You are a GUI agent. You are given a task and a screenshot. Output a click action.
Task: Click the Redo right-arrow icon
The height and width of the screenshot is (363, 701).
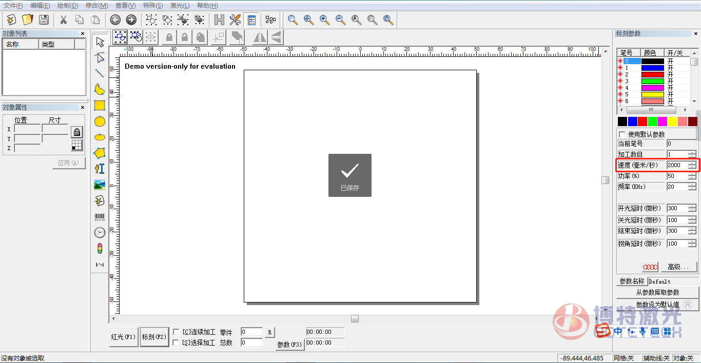pyautogui.click(x=131, y=20)
